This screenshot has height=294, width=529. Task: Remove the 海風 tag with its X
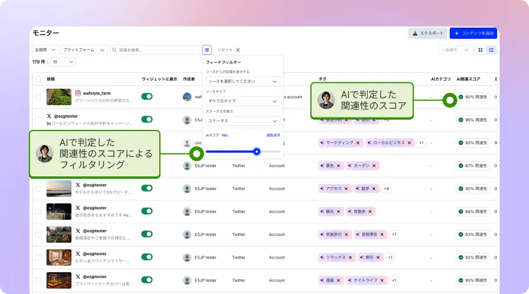pos(339,280)
